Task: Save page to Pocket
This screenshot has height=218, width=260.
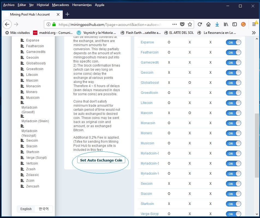Action: [182, 24]
